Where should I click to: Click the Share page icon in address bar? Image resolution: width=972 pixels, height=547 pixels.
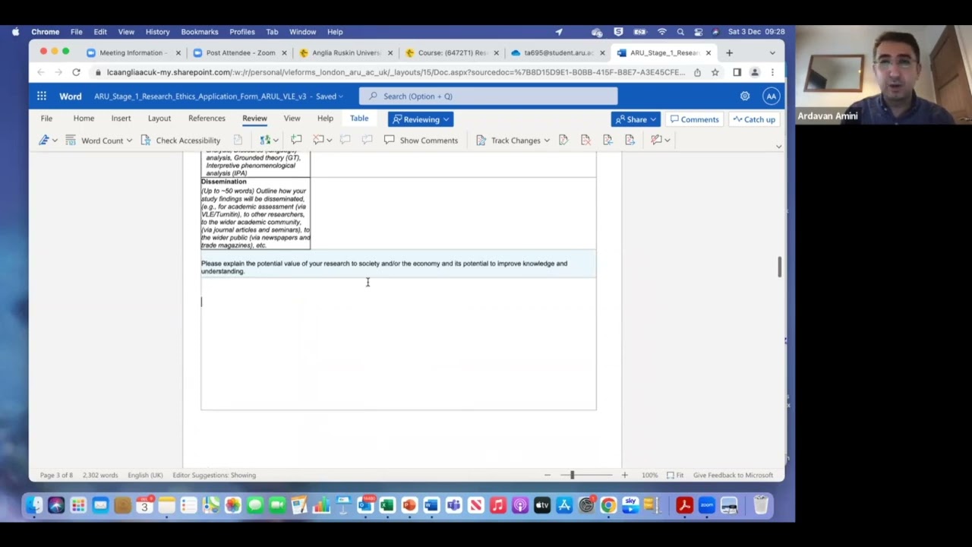click(697, 72)
